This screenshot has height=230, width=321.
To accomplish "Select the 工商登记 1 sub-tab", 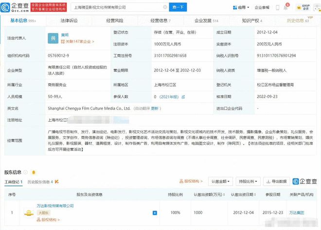I will 14,182.
